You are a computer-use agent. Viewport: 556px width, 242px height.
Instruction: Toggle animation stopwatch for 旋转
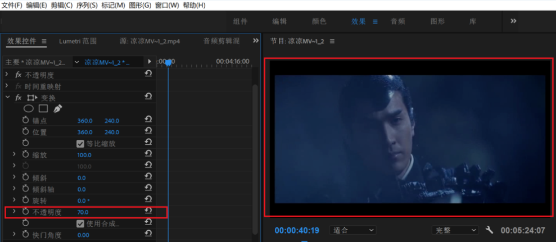tap(25, 200)
